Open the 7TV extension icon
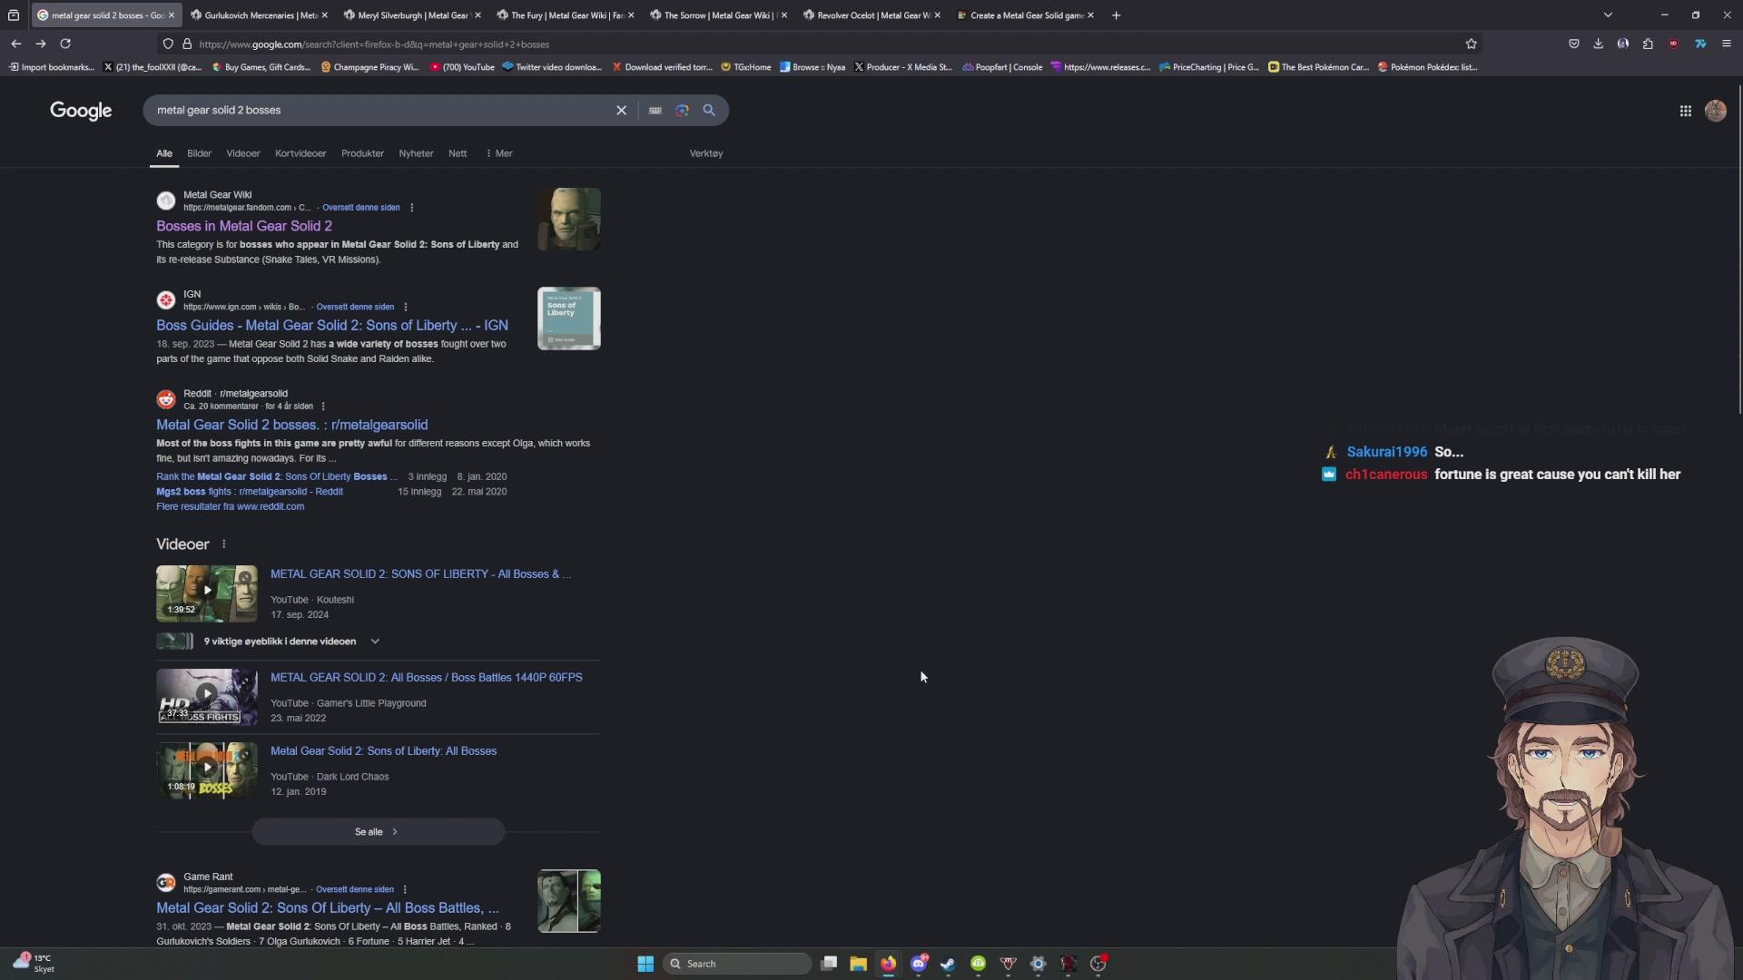Image resolution: width=1743 pixels, height=980 pixels. point(1699,44)
